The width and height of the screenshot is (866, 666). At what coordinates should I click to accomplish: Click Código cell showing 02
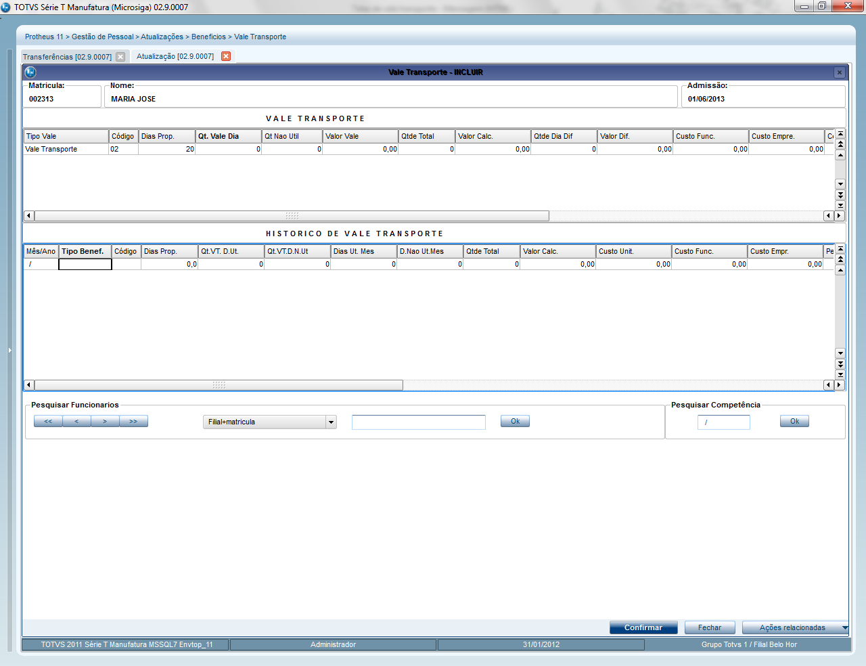(x=124, y=149)
